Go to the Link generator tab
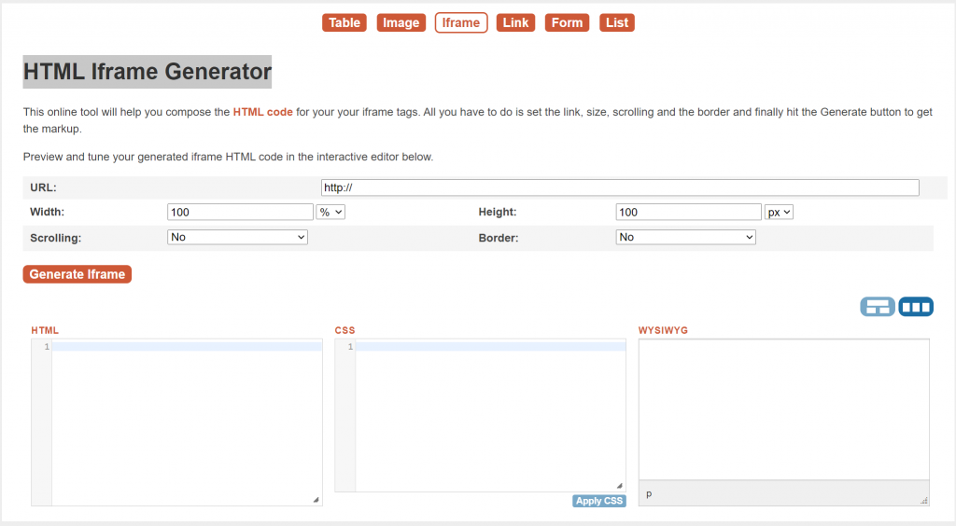The image size is (956, 526). 515,22
